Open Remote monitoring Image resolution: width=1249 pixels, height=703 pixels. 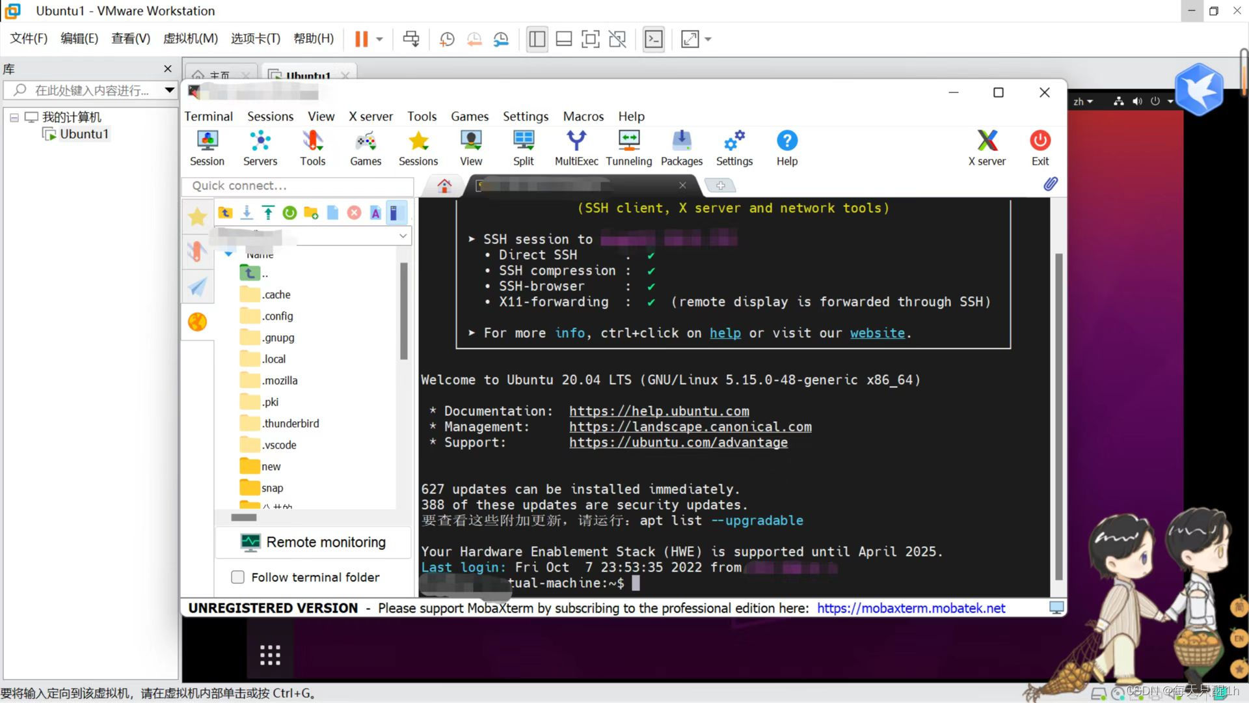pos(313,542)
